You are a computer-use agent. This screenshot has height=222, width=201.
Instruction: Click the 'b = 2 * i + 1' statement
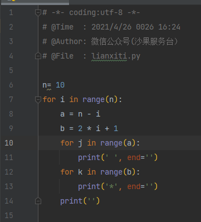(x=89, y=128)
